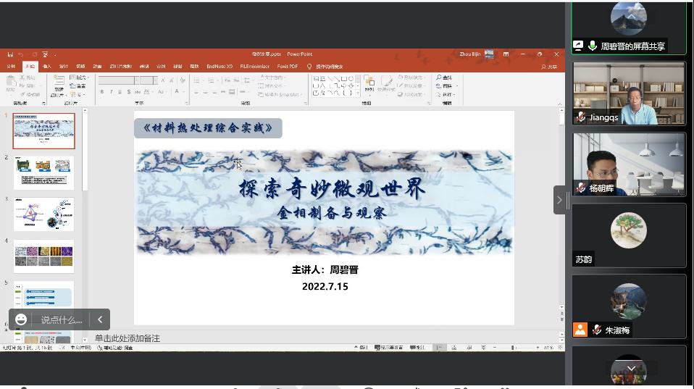Click the Bold formatting button

tap(102, 92)
